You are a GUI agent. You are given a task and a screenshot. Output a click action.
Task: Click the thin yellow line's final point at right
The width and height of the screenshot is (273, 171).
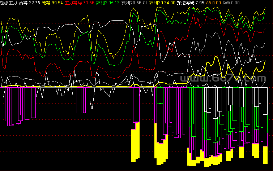tap(265, 8)
